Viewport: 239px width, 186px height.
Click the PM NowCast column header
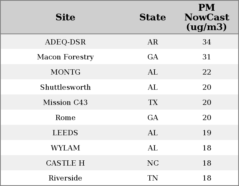[207, 17]
